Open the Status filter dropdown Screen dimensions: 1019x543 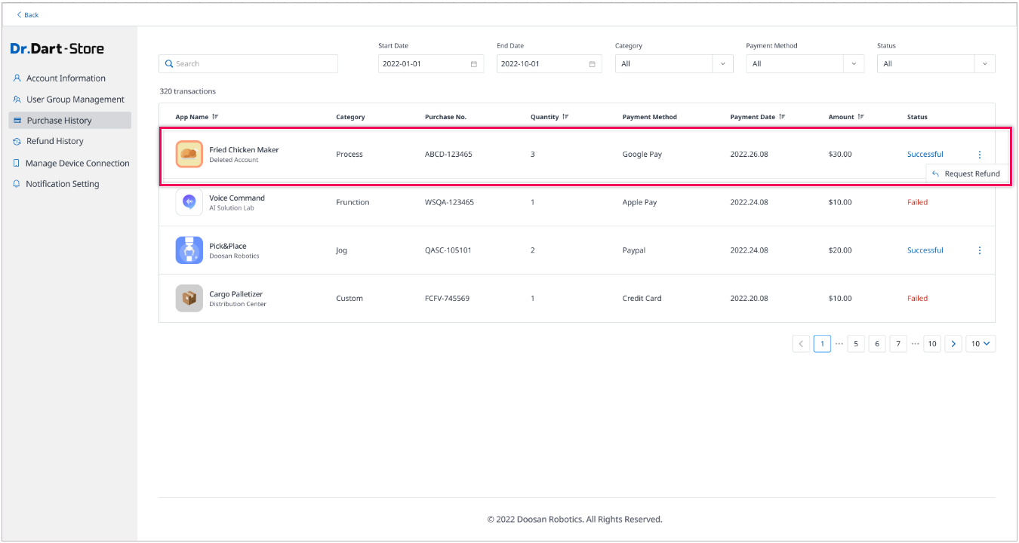984,64
